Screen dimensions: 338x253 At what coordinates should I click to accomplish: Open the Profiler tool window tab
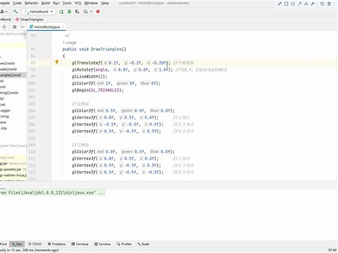point(124,244)
